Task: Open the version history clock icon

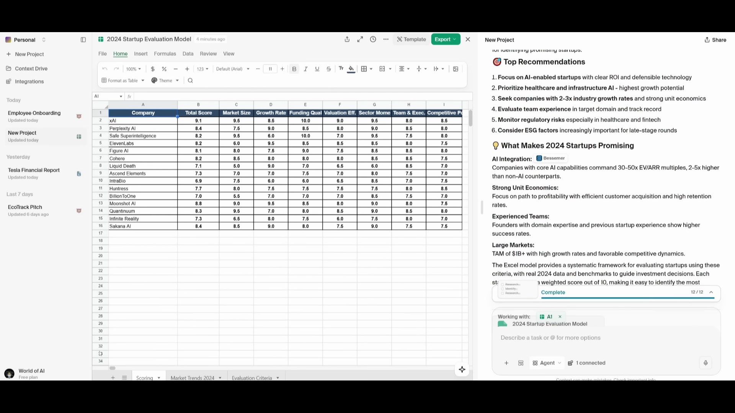Action: pyautogui.click(x=373, y=39)
